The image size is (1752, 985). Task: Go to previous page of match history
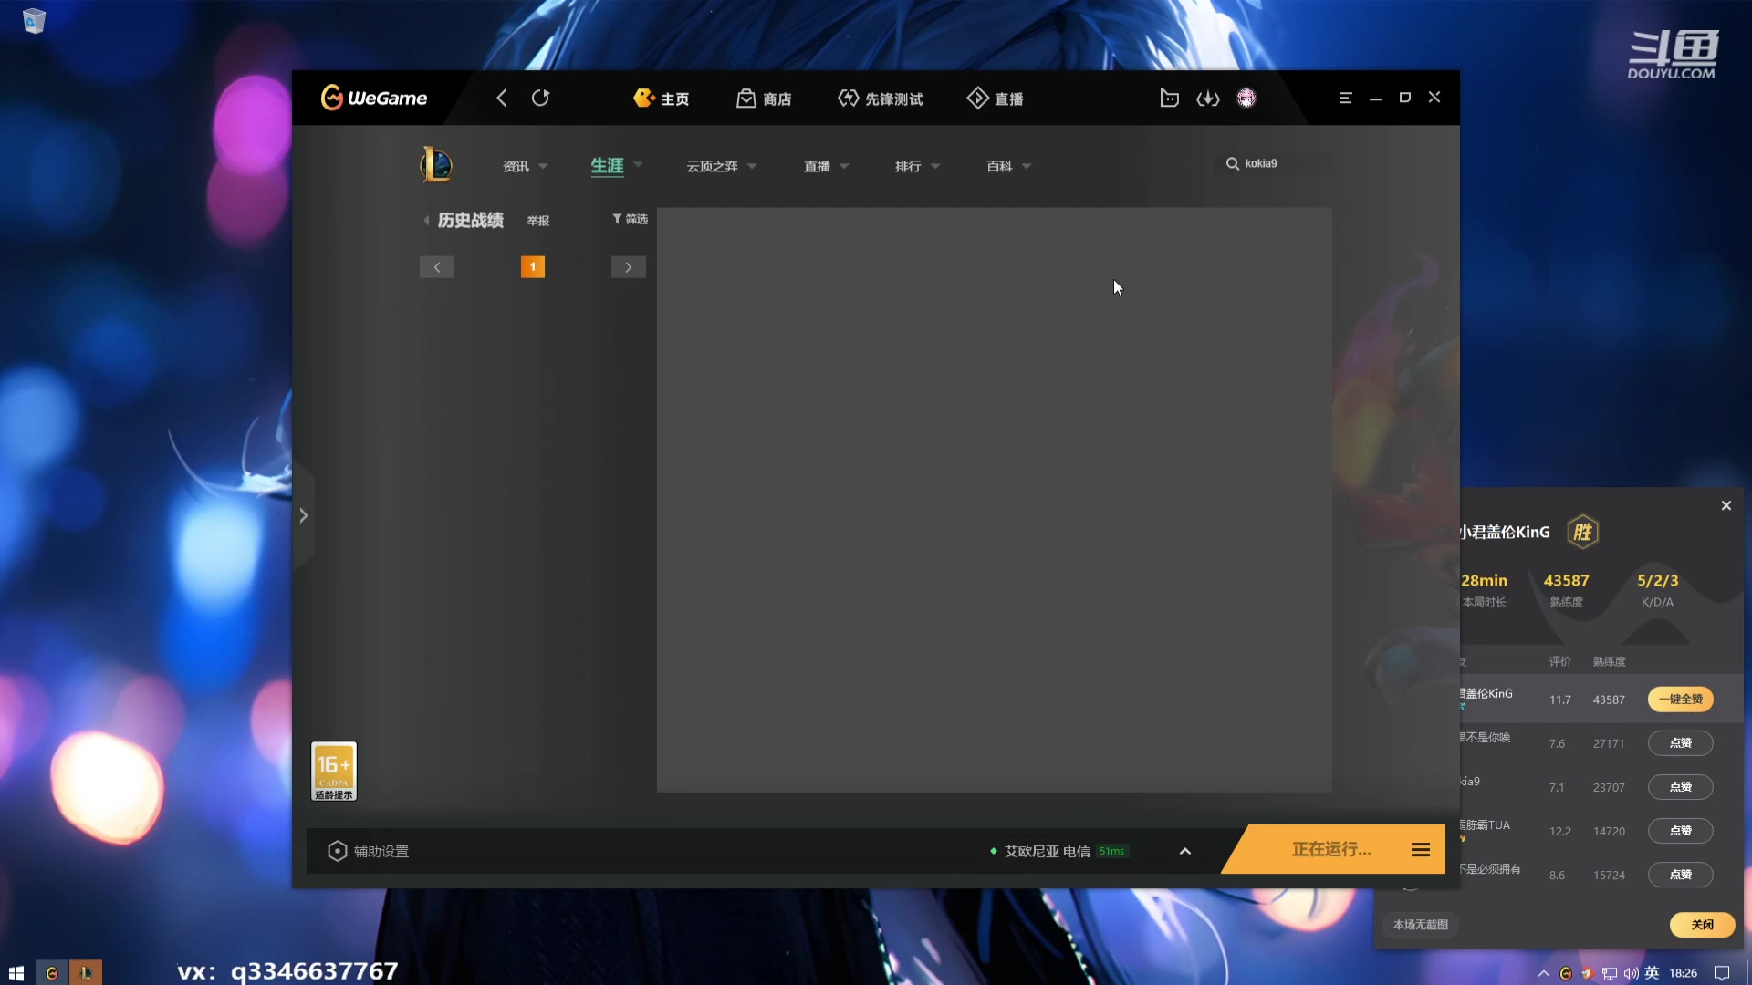click(x=437, y=267)
